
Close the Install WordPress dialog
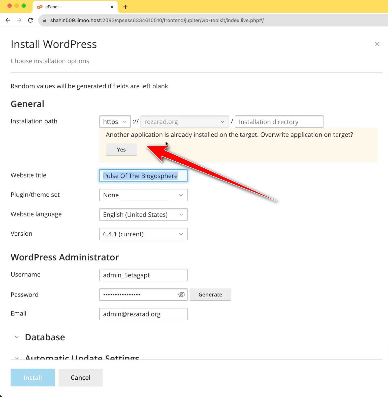point(377,44)
